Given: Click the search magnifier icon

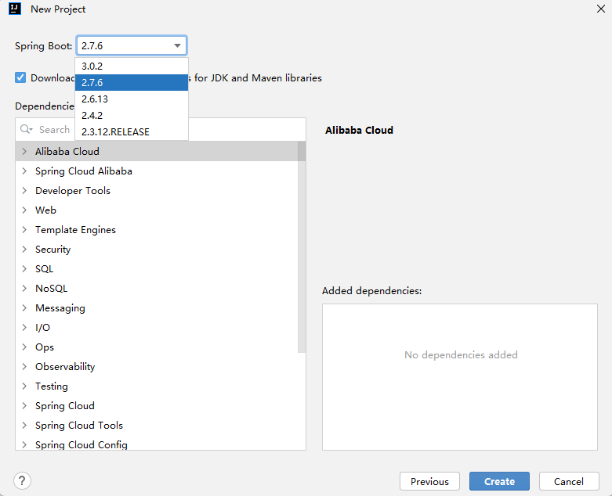Looking at the screenshot, I should click(26, 129).
